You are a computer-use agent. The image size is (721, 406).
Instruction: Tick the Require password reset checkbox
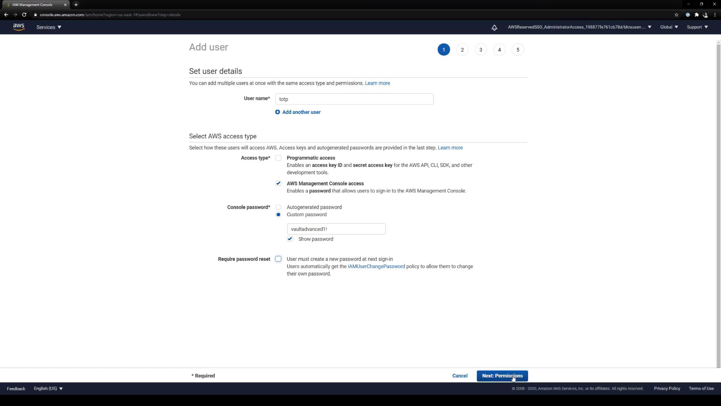click(x=278, y=259)
